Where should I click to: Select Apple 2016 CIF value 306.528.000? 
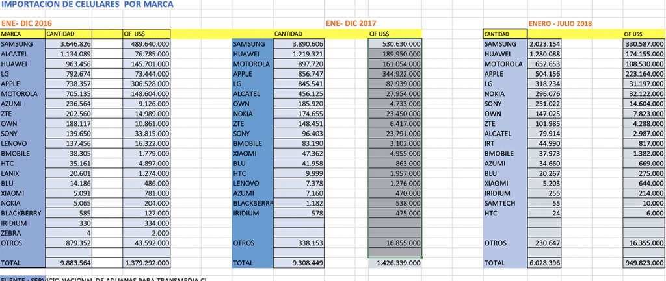tap(146, 84)
